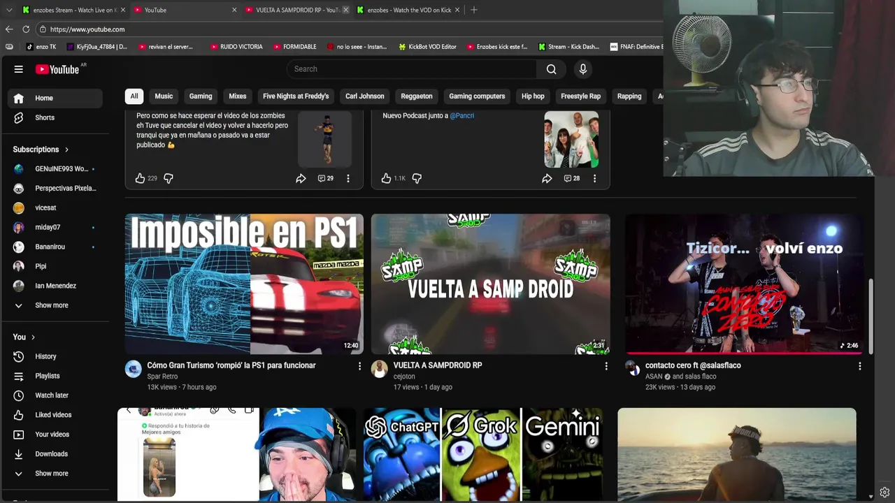
Task: Open options for Gran Turismo video
Action: [x=360, y=366]
